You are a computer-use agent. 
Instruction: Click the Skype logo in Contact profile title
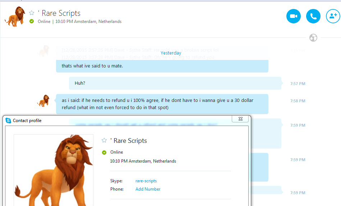click(8, 120)
